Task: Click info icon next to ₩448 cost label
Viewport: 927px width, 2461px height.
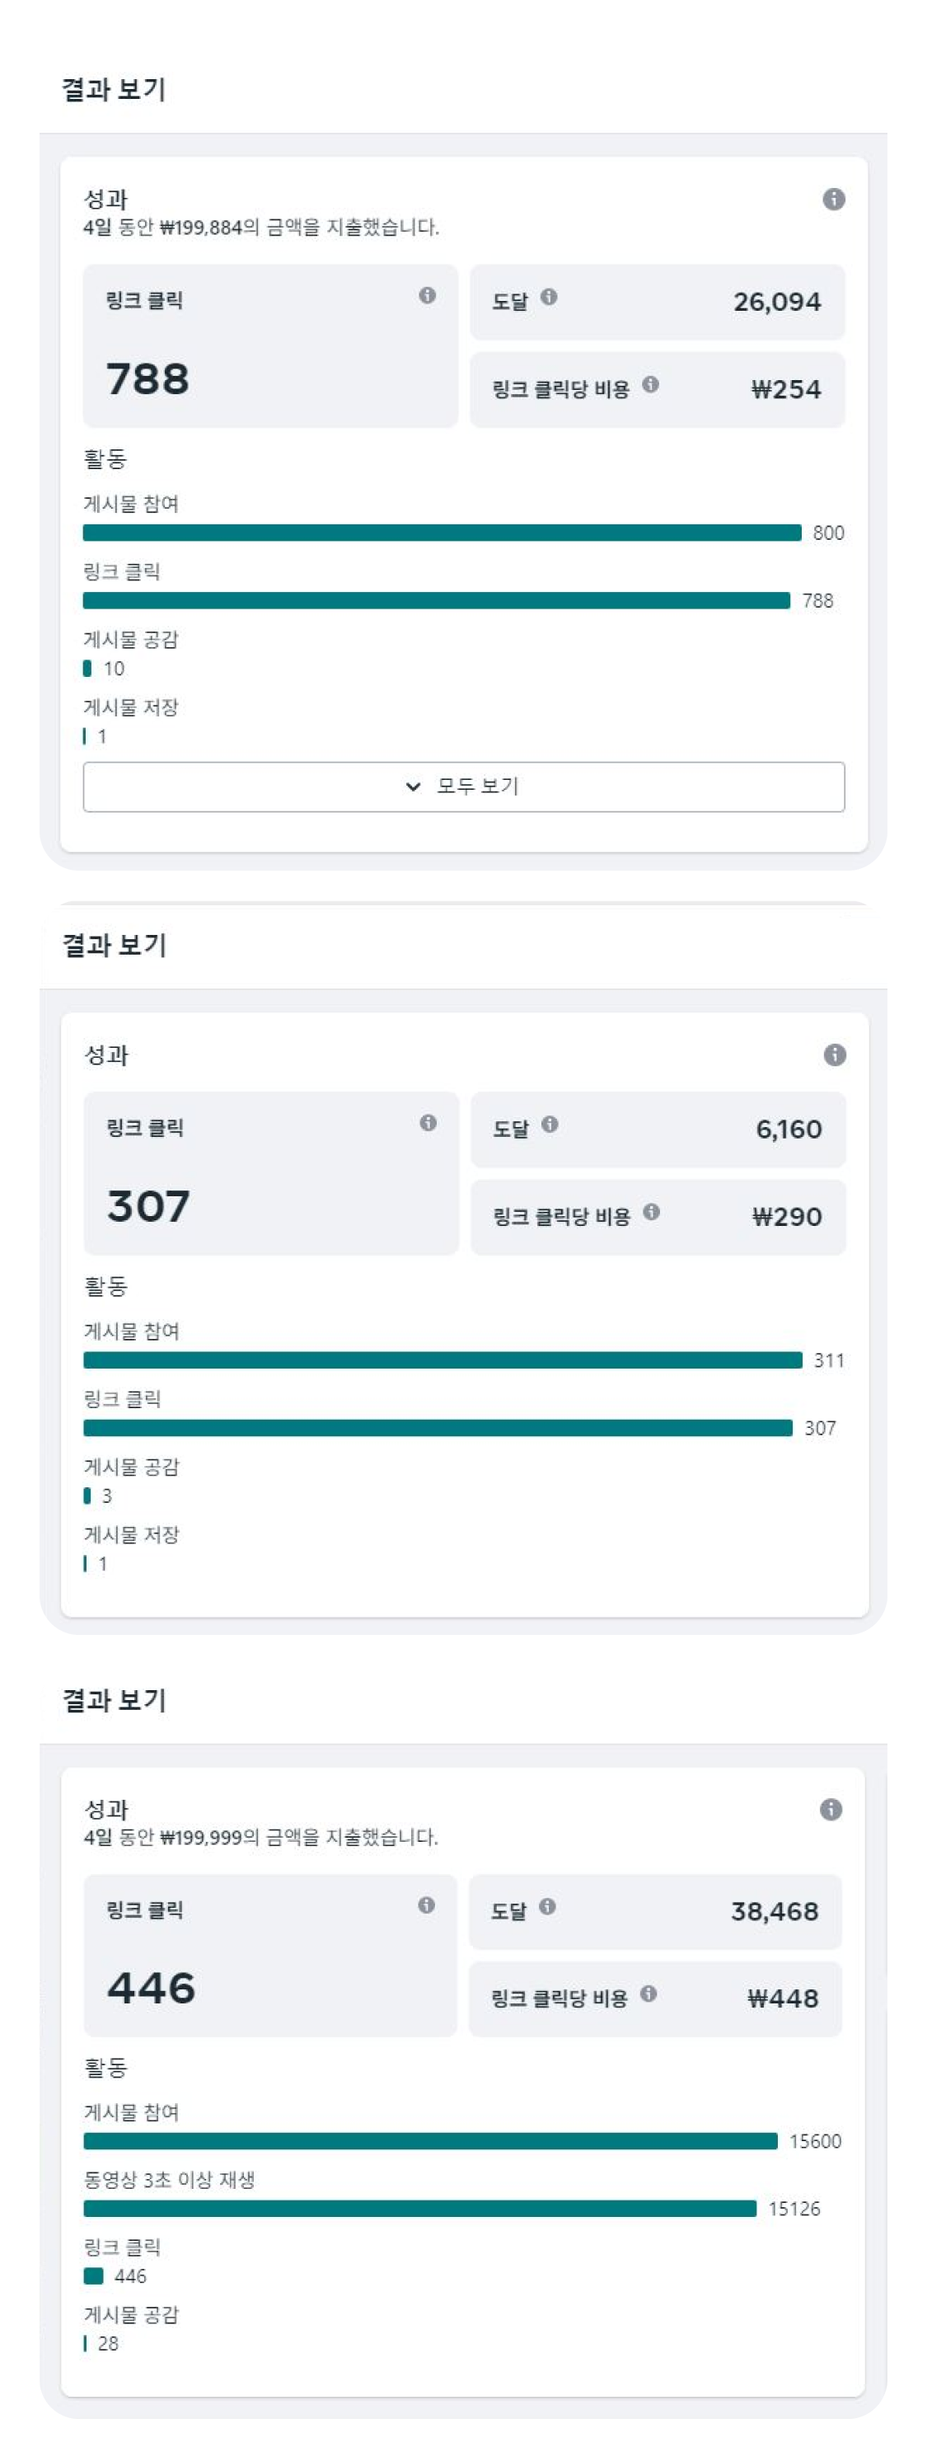Action: 648,1994
